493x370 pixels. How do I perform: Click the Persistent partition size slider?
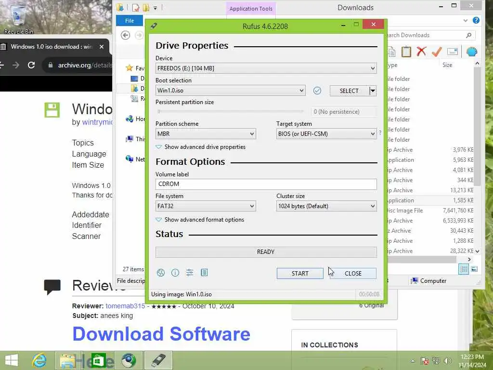pyautogui.click(x=231, y=111)
